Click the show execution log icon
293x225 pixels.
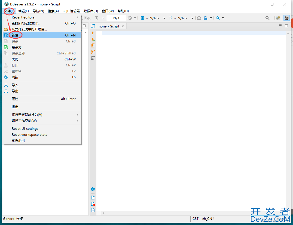93,204
